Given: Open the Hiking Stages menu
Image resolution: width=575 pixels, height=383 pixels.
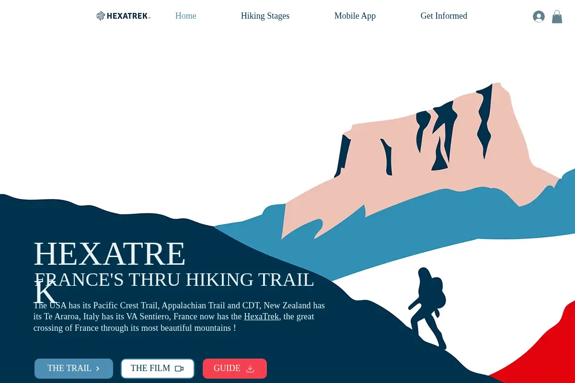Looking at the screenshot, I should [x=265, y=16].
